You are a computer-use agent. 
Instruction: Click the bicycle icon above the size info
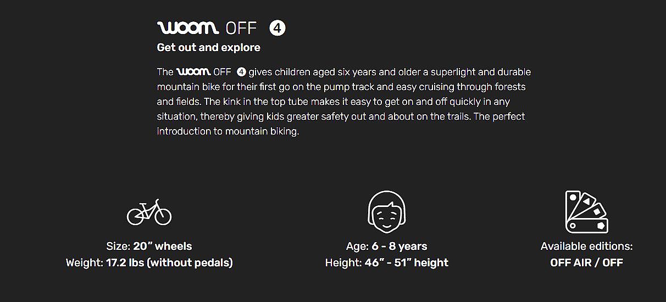149,212
